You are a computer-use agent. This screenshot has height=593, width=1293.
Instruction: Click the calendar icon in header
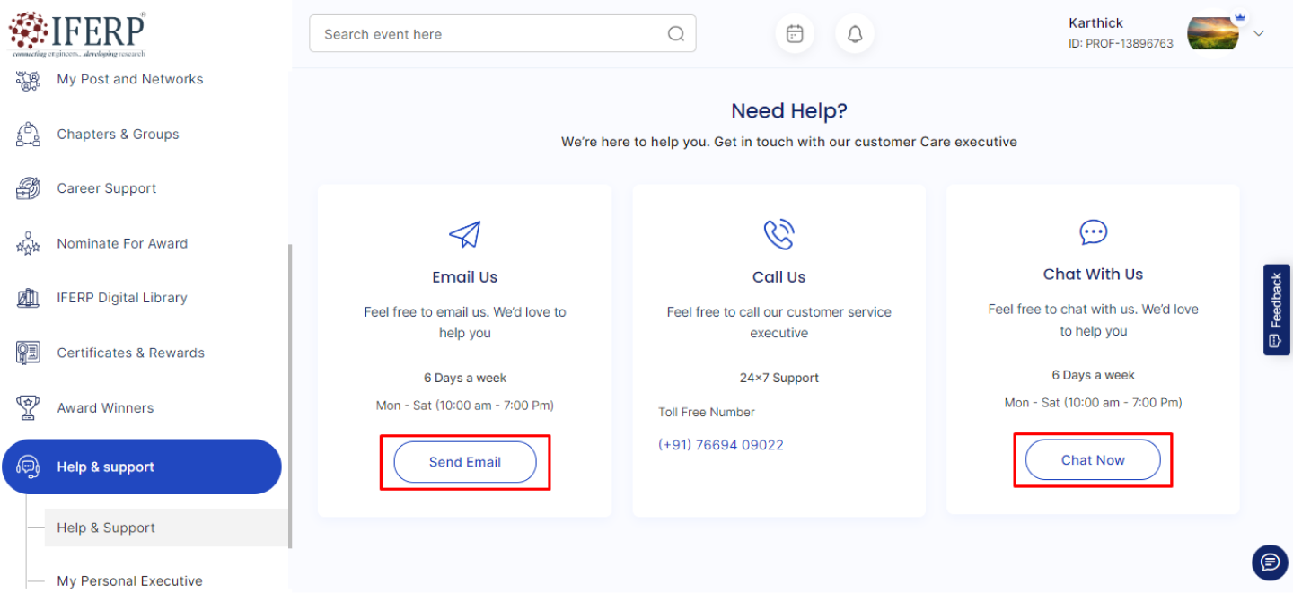[795, 34]
